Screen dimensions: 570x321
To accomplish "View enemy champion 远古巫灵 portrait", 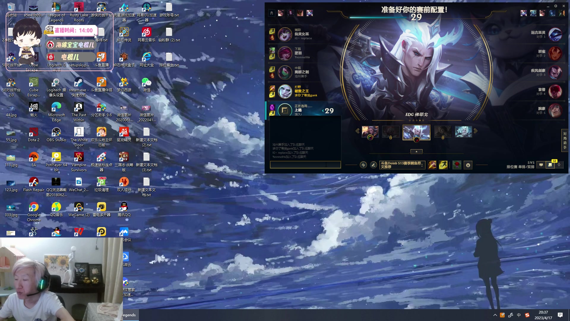I will point(555,34).
